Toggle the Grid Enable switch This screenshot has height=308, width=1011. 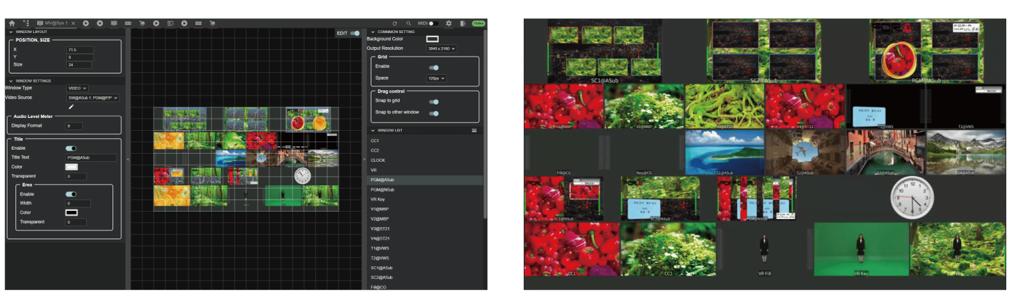pyautogui.click(x=434, y=67)
